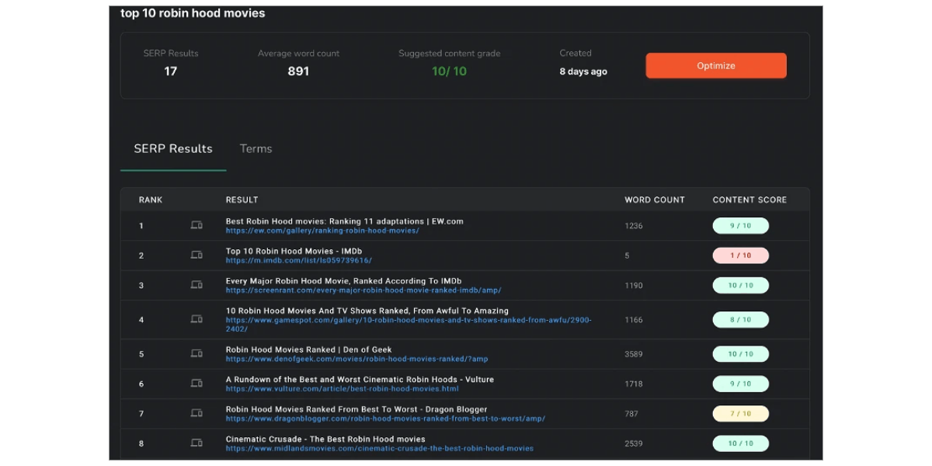Click the device icon in Dragon Blogger row
The image size is (932, 466).
(x=196, y=414)
